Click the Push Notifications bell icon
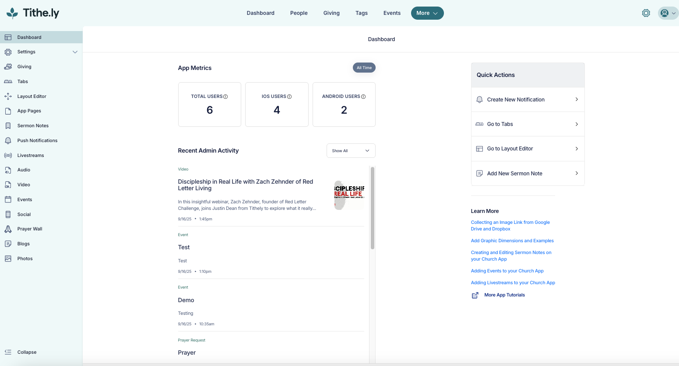 coord(8,140)
